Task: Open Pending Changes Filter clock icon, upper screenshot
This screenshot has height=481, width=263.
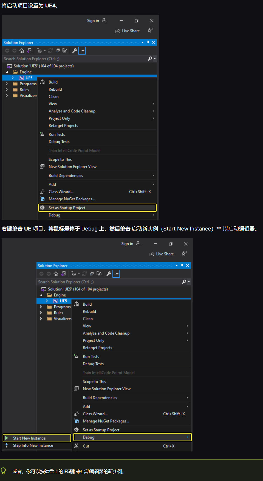Action: click(x=39, y=51)
